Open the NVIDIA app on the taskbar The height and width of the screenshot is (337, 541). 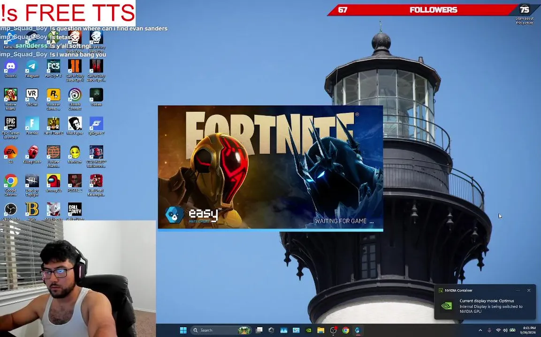click(308, 330)
